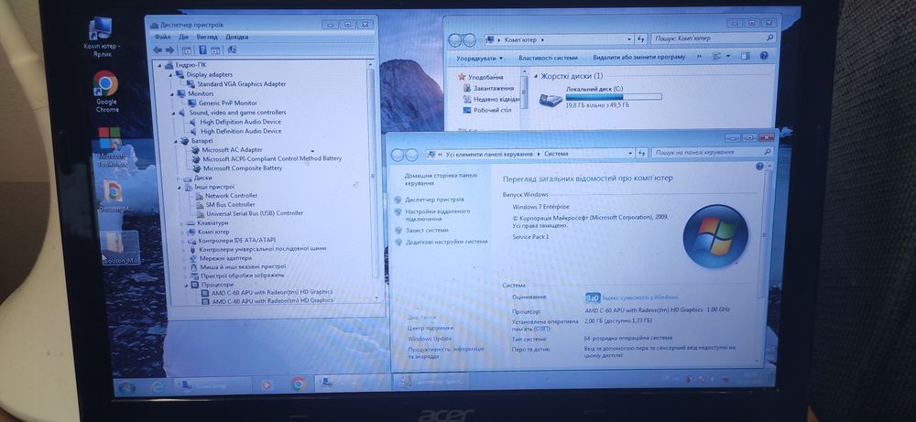Open Google Chrome desktop shortcut
Viewport: 916px width, 422px height.
click(x=105, y=91)
